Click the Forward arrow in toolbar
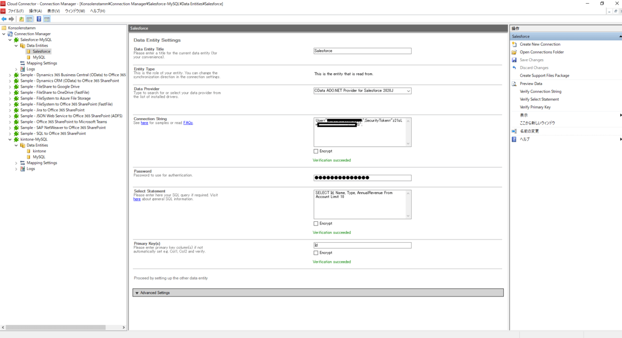Viewport: 622px width, 338px height. [11, 19]
